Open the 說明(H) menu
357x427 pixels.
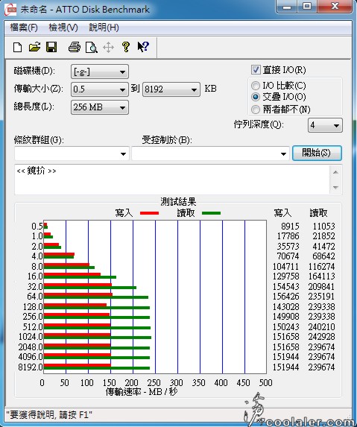pyautogui.click(x=104, y=28)
